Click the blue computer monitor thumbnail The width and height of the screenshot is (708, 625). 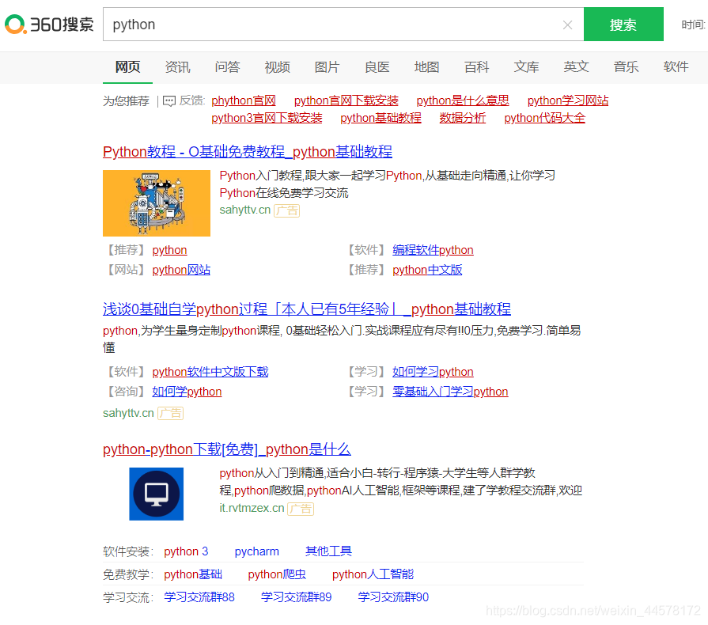[x=156, y=494]
